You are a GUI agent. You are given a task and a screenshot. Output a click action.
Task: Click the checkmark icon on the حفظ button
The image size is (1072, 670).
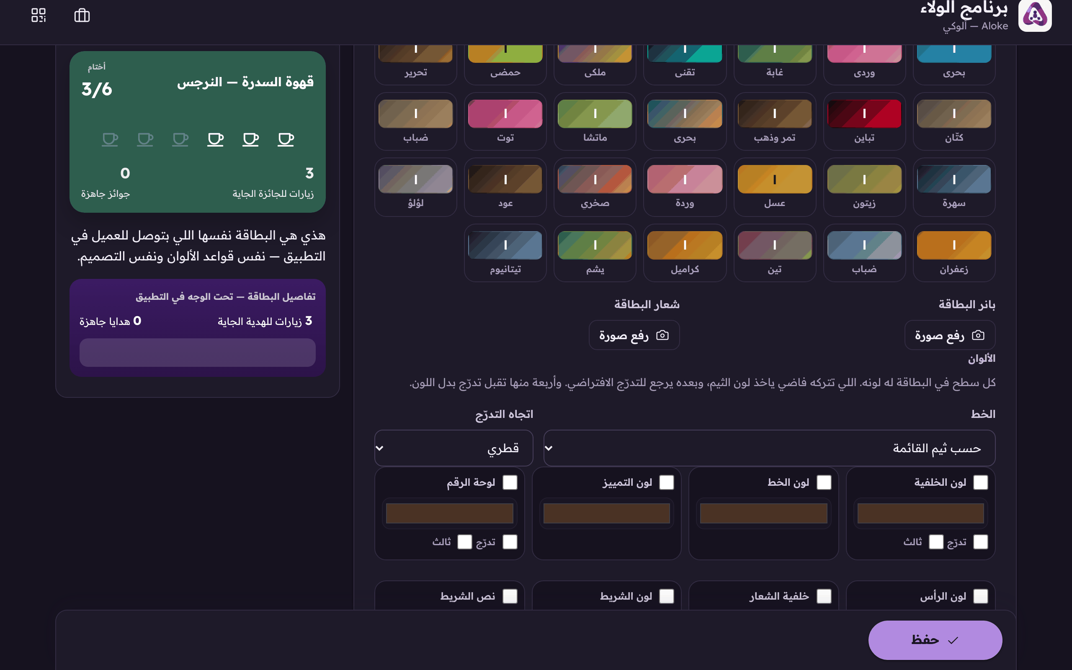[x=953, y=640]
